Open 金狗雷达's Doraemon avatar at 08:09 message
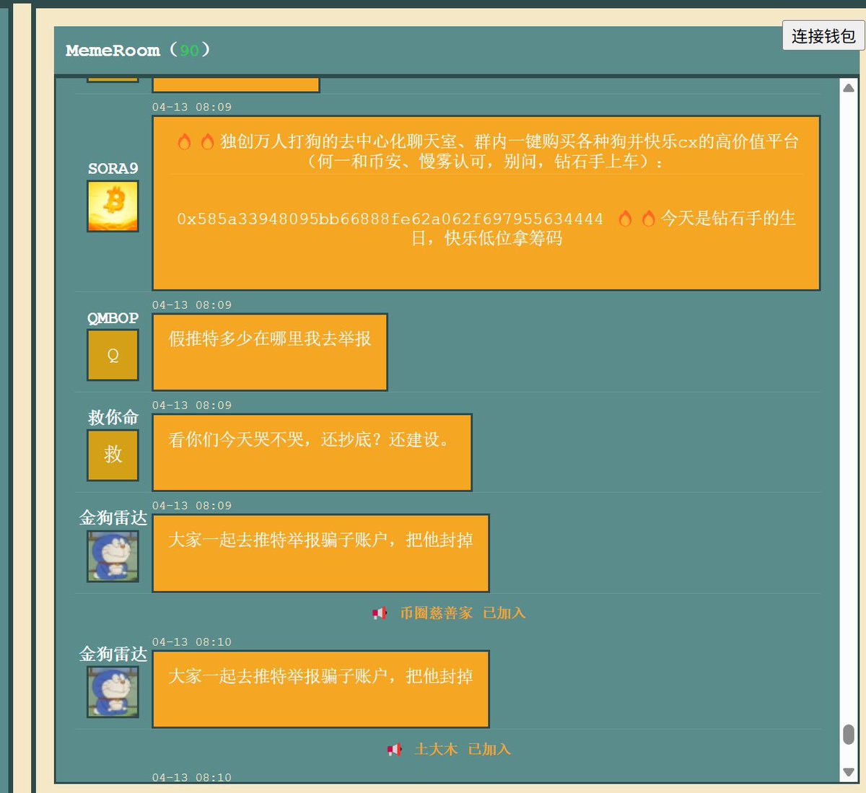This screenshot has width=866, height=793. [x=113, y=556]
